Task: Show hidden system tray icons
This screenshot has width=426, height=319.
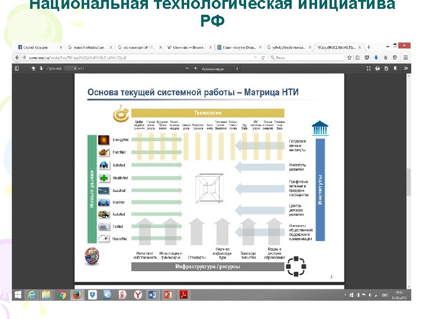Action: [x=345, y=295]
